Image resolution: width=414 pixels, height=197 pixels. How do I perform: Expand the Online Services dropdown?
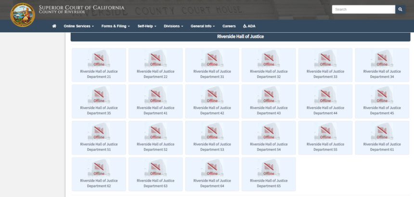pyautogui.click(x=78, y=26)
